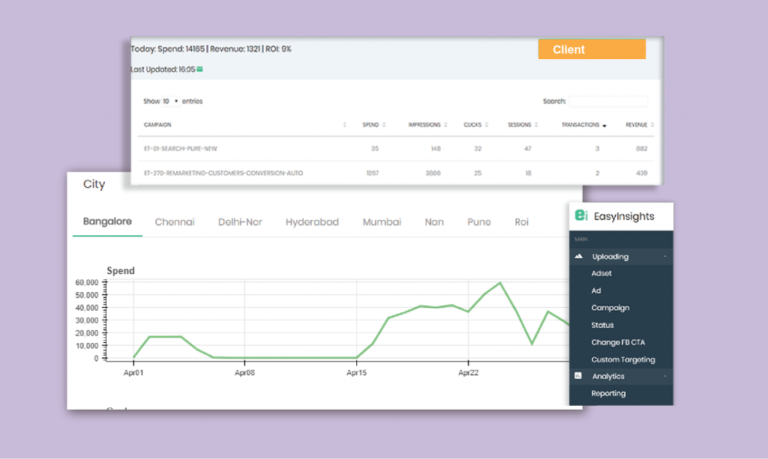Screen dimensions: 768x459
Task: Select ET-01-SEARCH-PURE-NEW campaign row
Action: click(397, 148)
